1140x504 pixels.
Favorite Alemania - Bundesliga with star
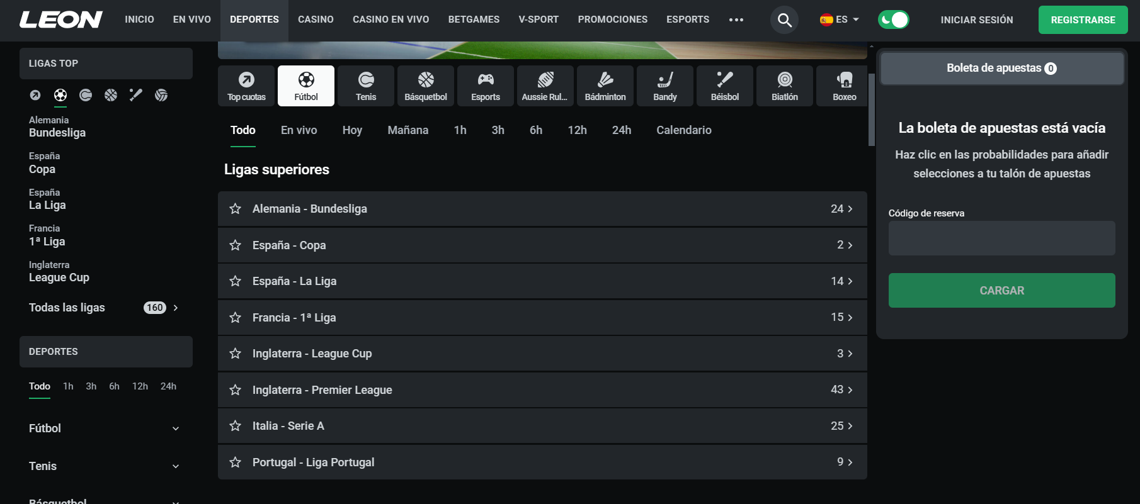(x=236, y=209)
